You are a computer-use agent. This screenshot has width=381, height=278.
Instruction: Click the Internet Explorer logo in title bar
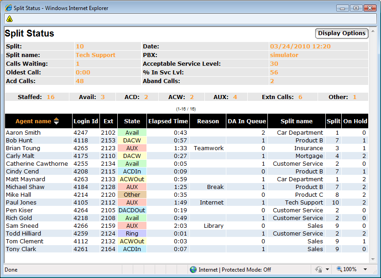coord(9,8)
